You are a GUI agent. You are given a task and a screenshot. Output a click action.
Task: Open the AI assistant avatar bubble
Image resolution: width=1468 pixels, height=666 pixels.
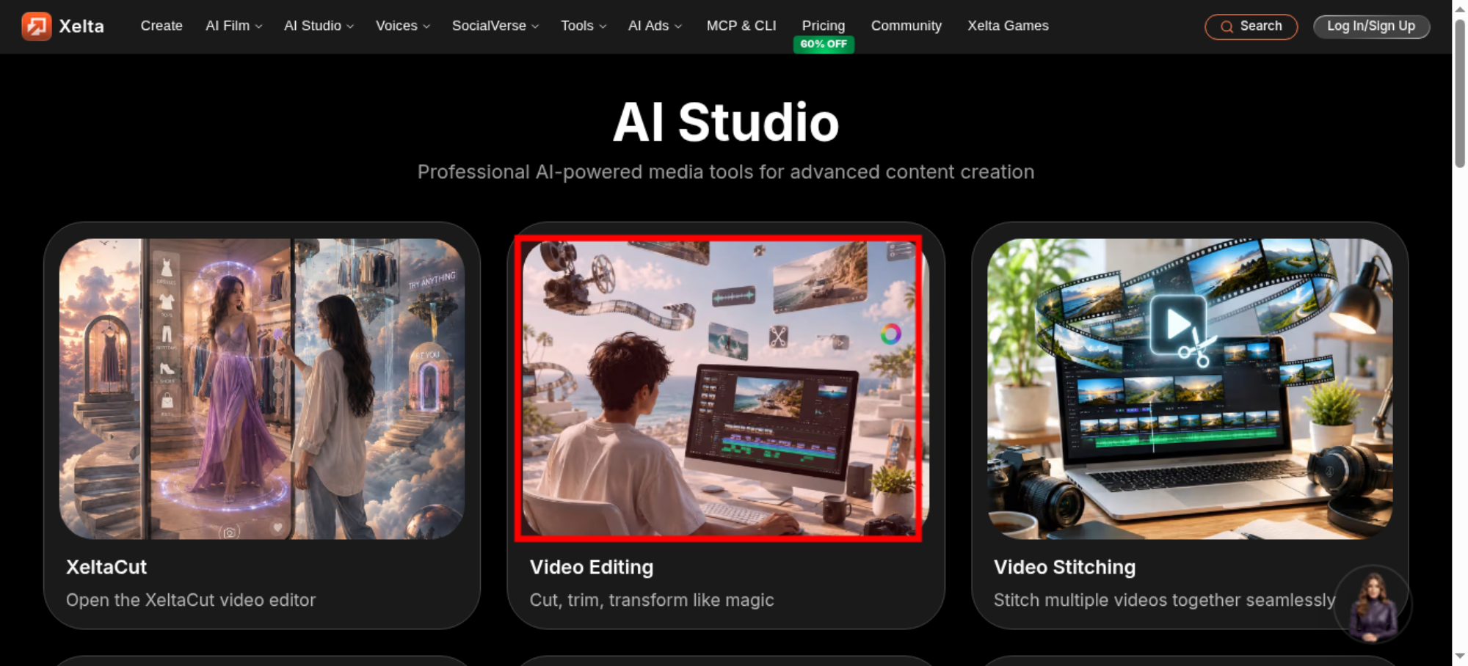click(x=1372, y=604)
